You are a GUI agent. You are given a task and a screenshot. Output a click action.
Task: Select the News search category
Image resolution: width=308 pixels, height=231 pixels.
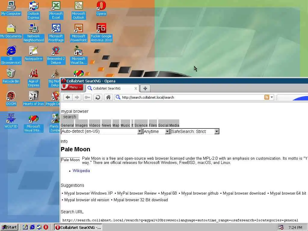click(106, 125)
